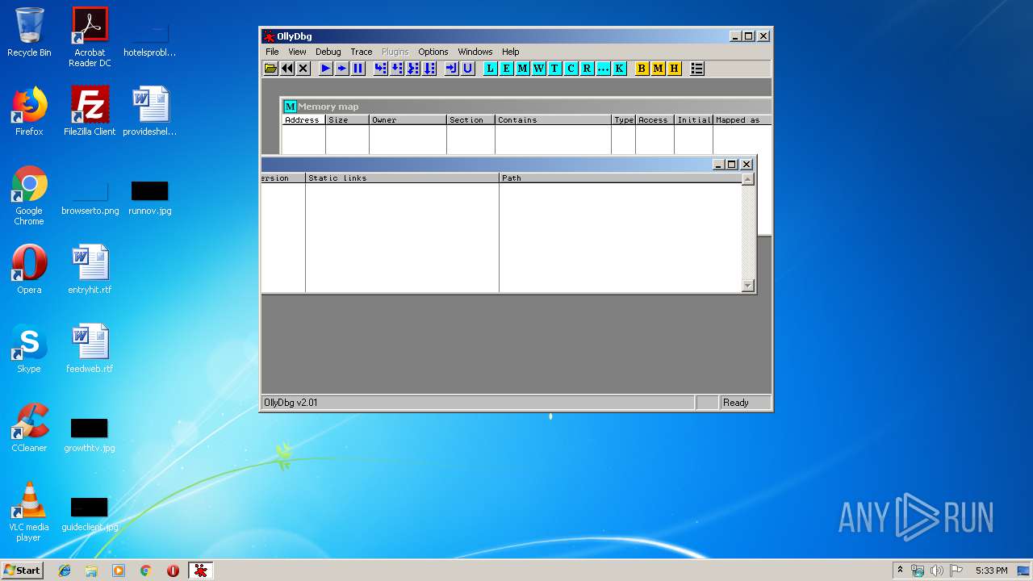Image resolution: width=1033 pixels, height=581 pixels.
Task: Click the Windows Start button
Action: (x=22, y=571)
